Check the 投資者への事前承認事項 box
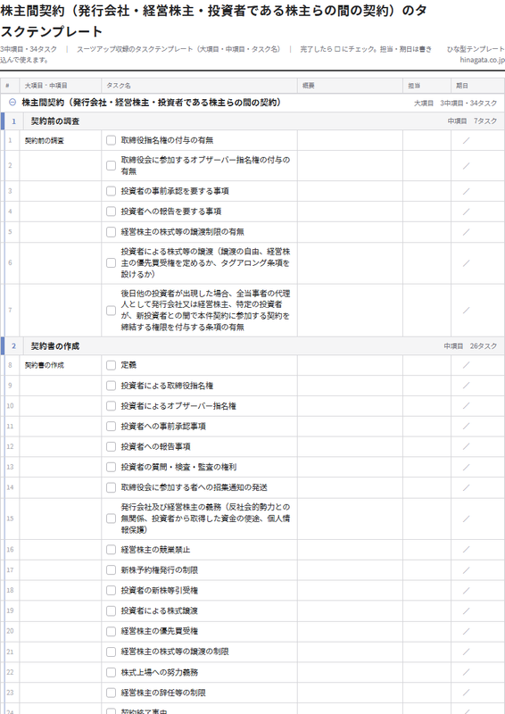The width and height of the screenshot is (505, 714). pos(112,427)
